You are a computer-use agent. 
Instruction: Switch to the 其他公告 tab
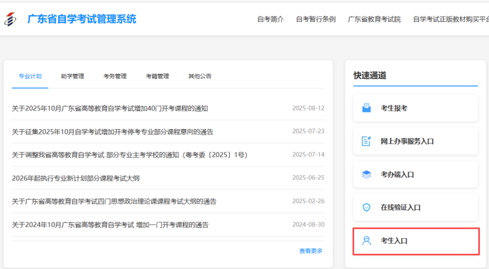[x=199, y=76]
